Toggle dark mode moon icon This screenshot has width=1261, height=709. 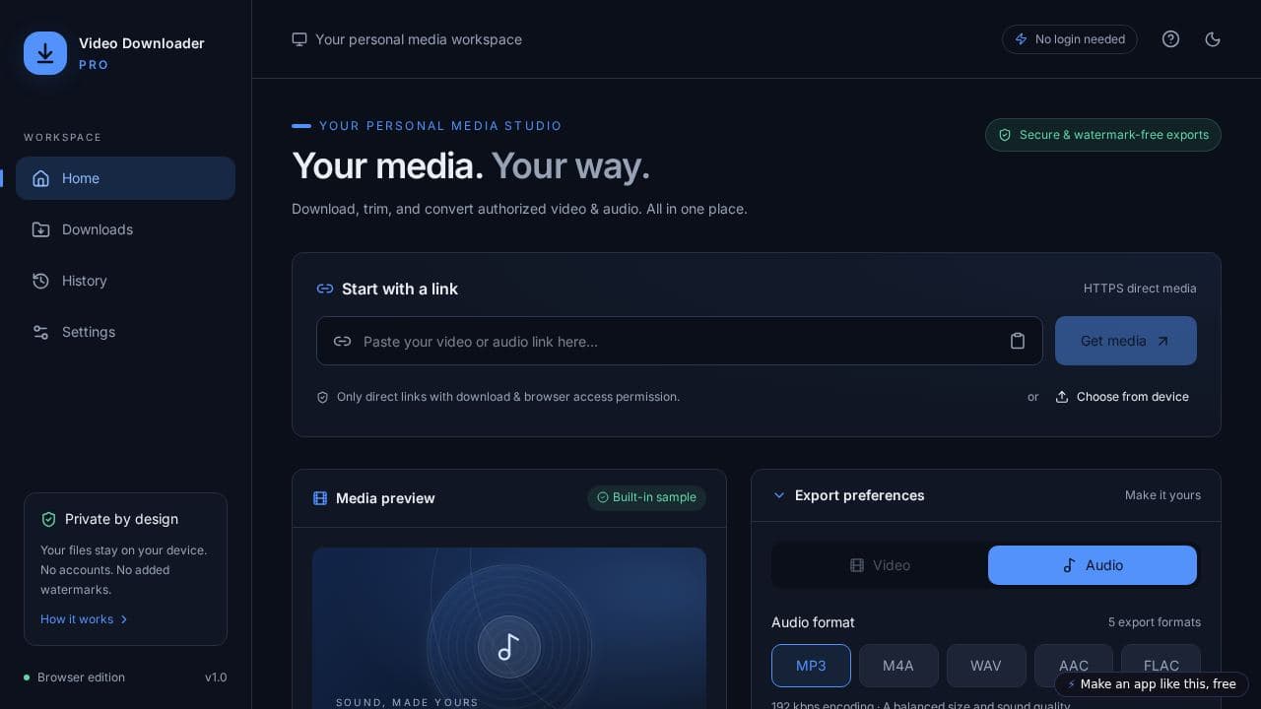pyautogui.click(x=1213, y=39)
